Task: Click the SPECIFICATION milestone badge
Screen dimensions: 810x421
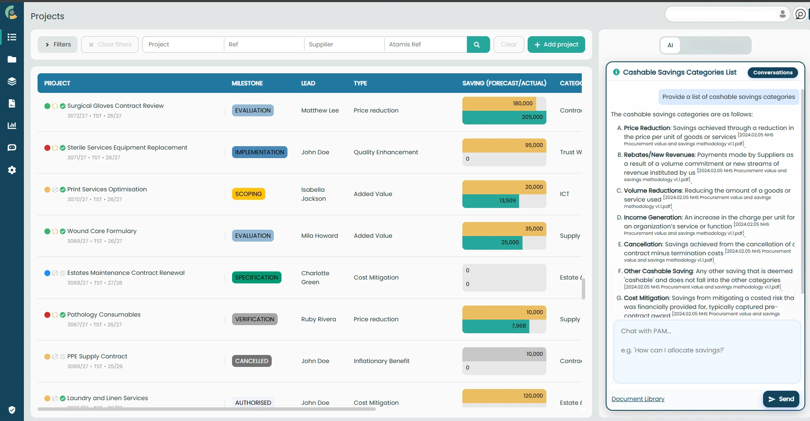Action: tap(256, 277)
